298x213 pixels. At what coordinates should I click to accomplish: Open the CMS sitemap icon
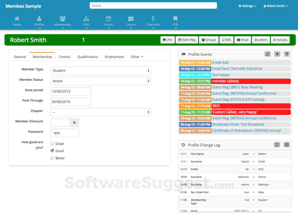(86, 19)
